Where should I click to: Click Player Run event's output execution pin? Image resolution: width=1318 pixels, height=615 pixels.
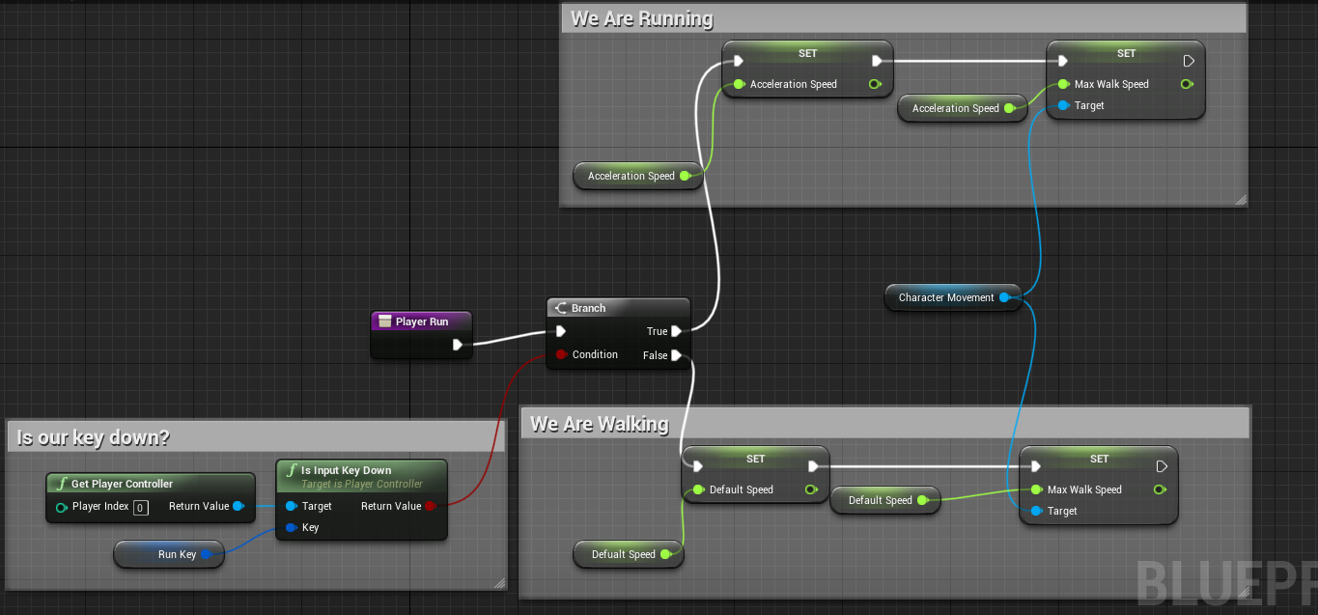tap(458, 344)
